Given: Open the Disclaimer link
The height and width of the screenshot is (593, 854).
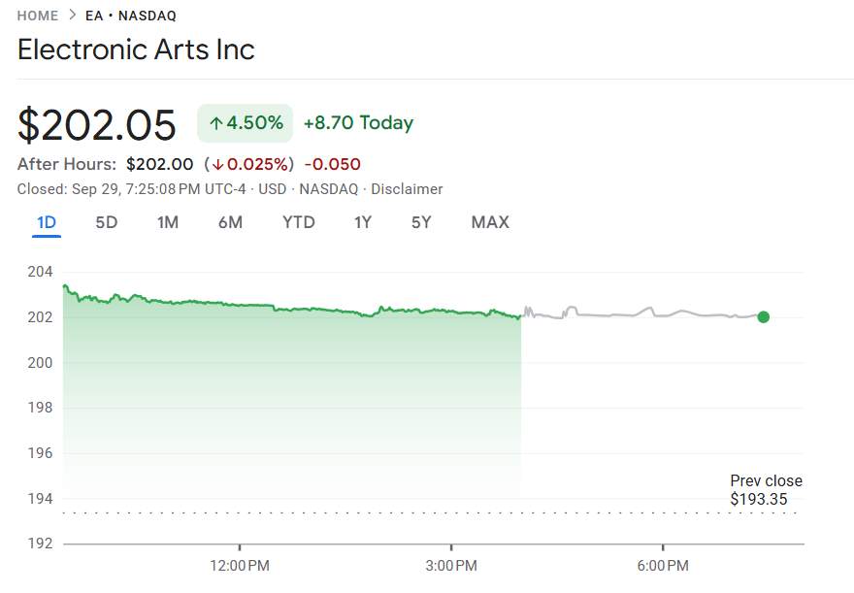Looking at the screenshot, I should (407, 189).
